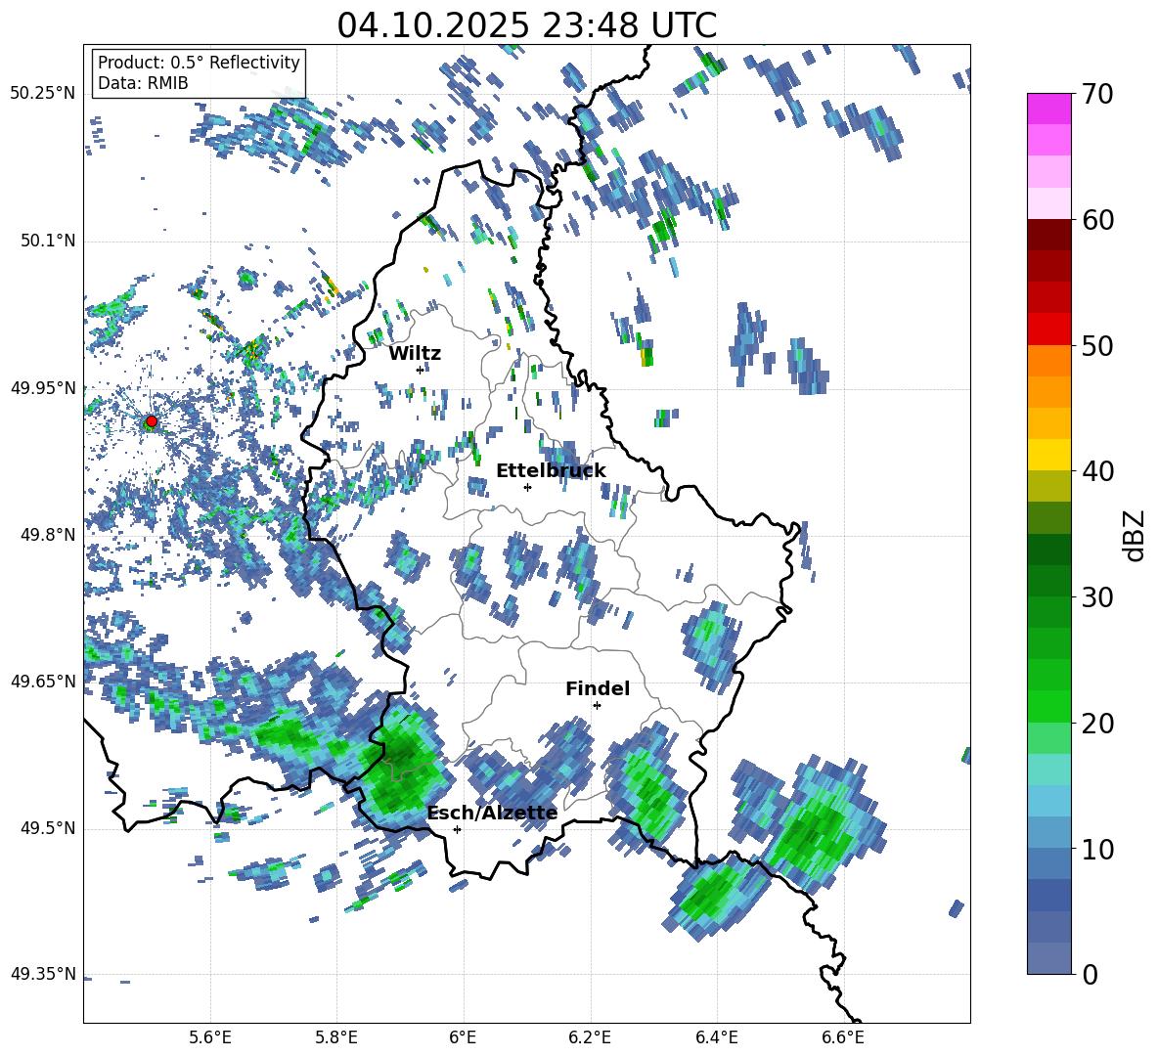Click the Ettelbruck city label

coord(551,471)
